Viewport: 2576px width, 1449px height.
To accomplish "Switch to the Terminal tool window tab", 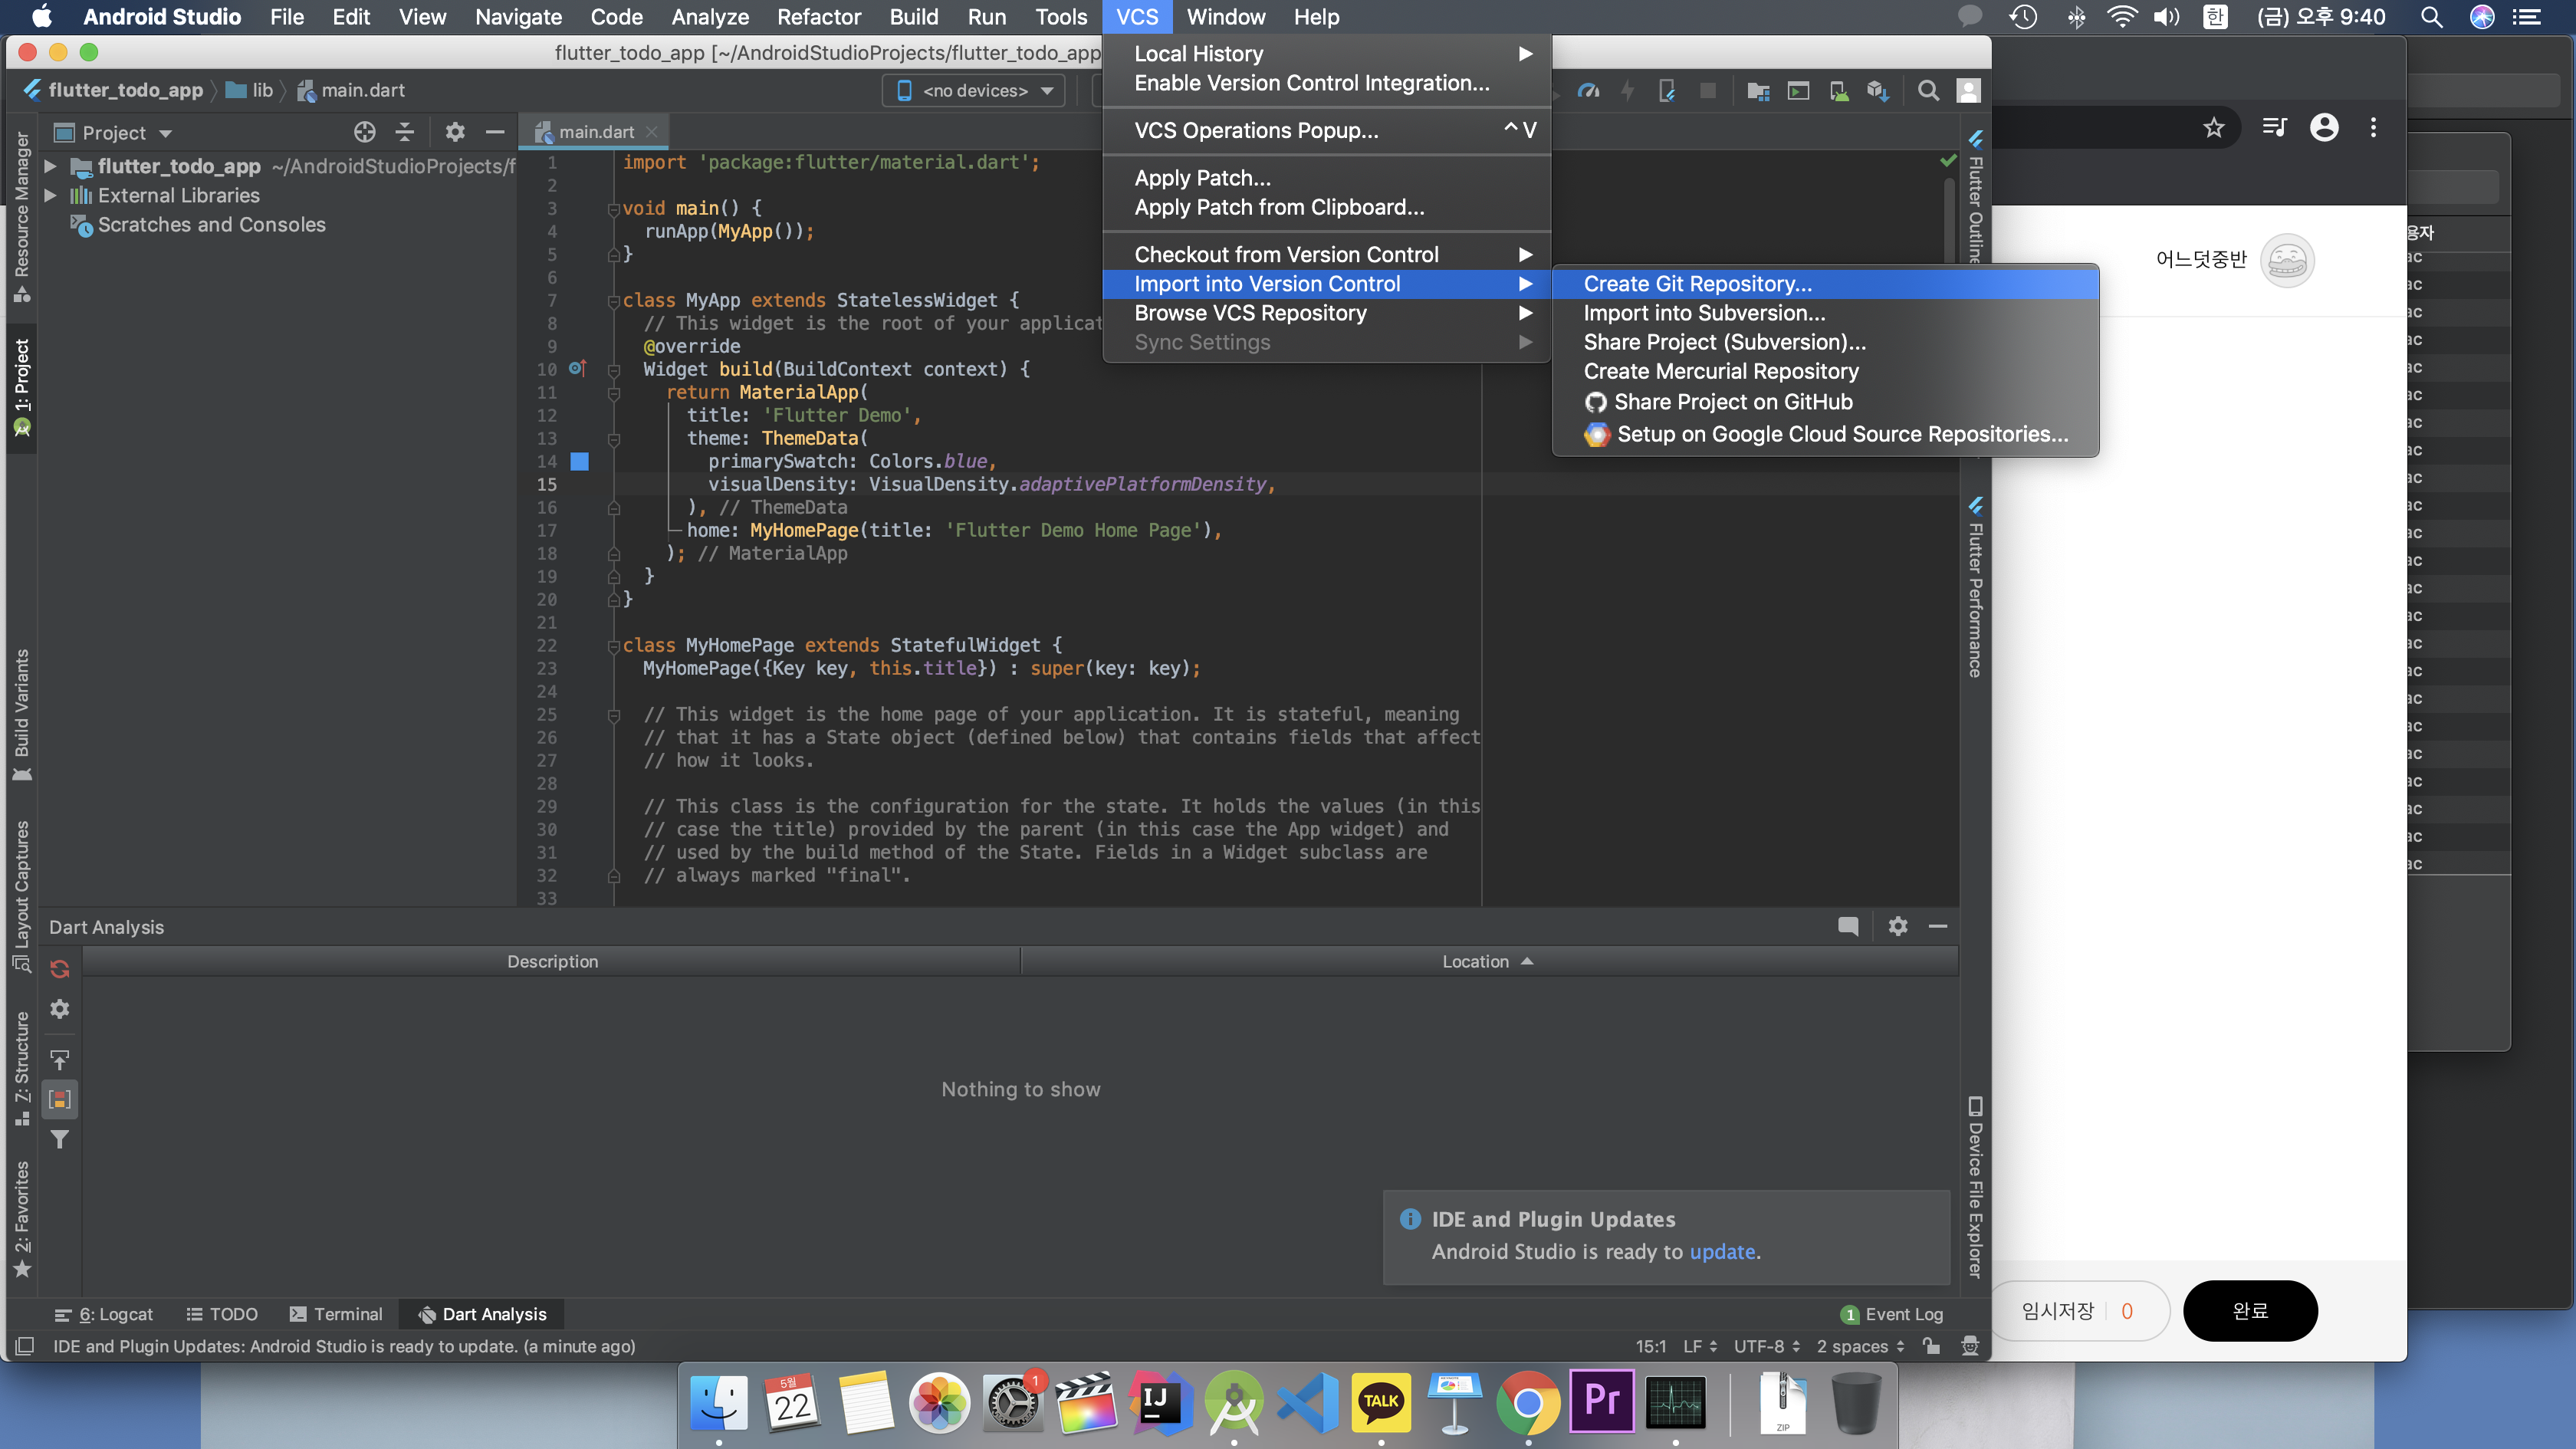I will (x=336, y=1314).
